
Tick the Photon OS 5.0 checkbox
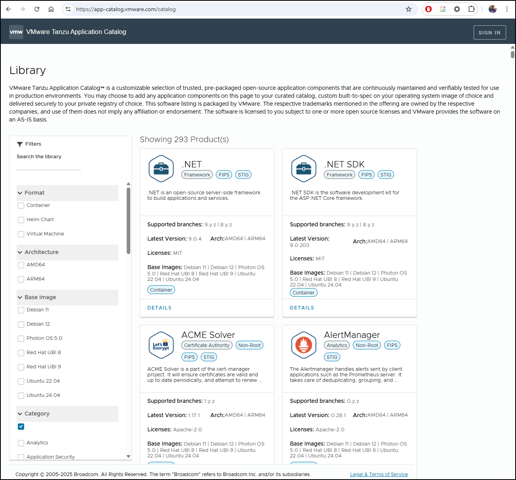coord(21,339)
